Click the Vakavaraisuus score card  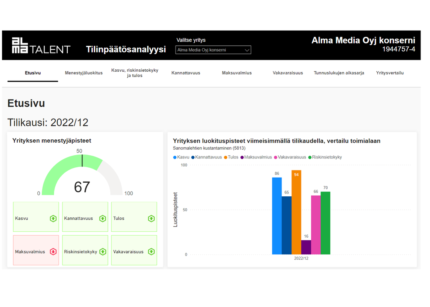click(x=134, y=250)
